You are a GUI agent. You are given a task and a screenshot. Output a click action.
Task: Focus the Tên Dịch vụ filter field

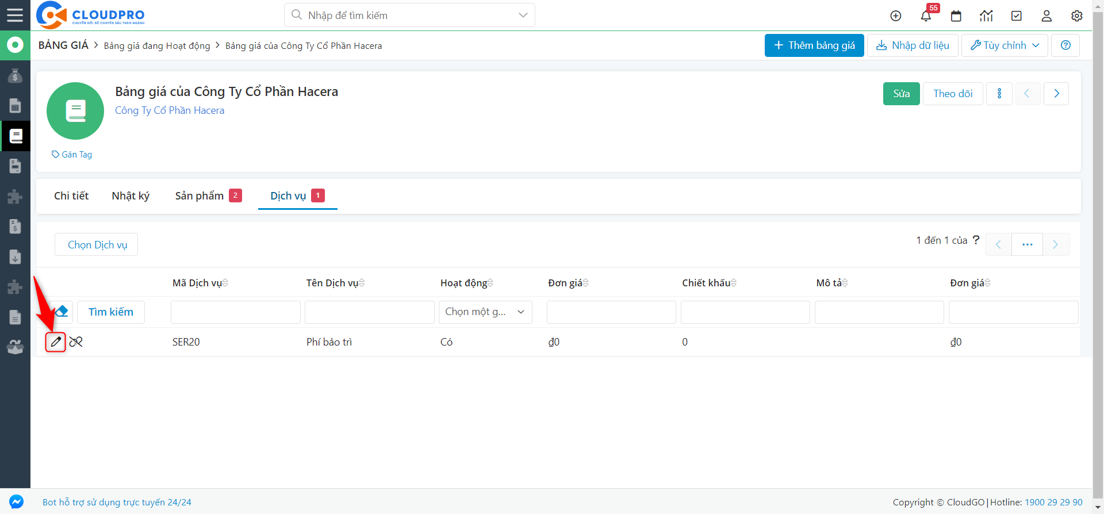[370, 312]
